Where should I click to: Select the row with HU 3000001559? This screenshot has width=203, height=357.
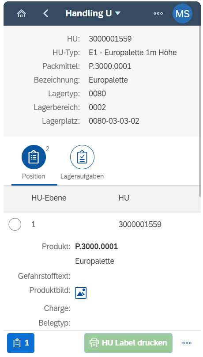click(x=102, y=224)
